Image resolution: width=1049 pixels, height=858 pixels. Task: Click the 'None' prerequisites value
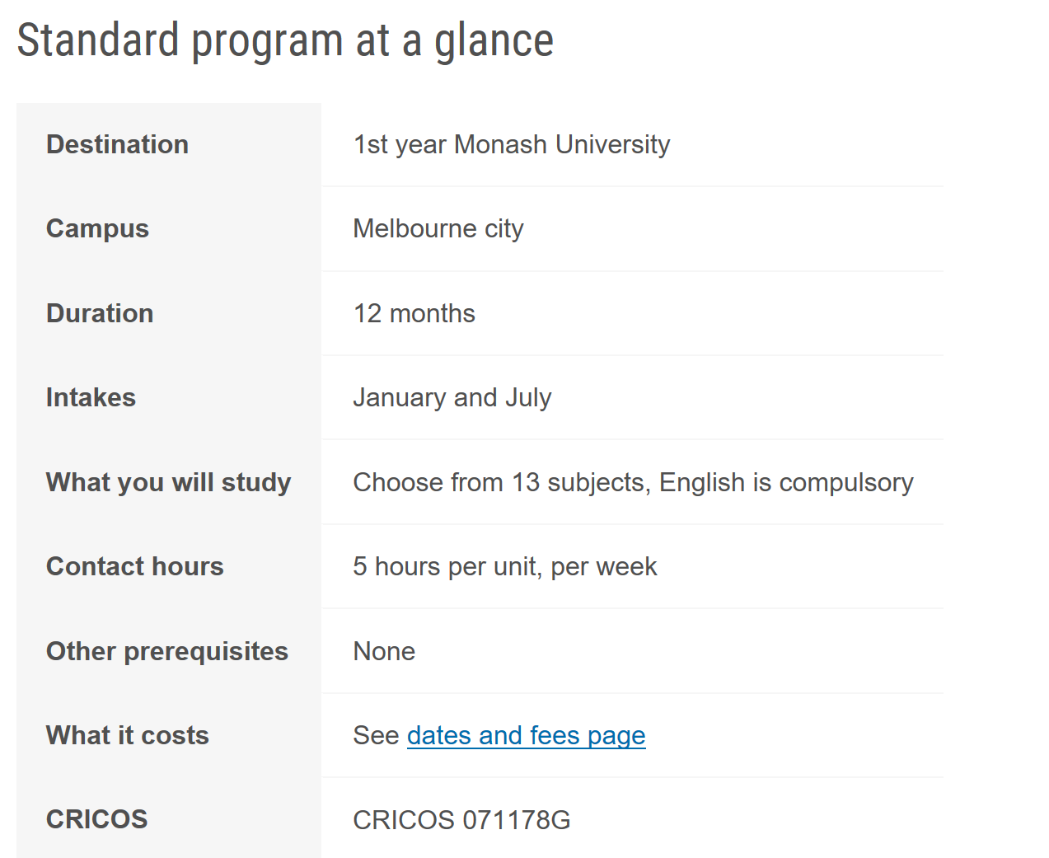(384, 651)
